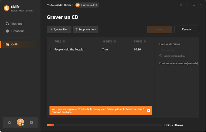206x132 pixels.
Task: Sort tracks by DURÉE column icon
Action: coord(145,41)
